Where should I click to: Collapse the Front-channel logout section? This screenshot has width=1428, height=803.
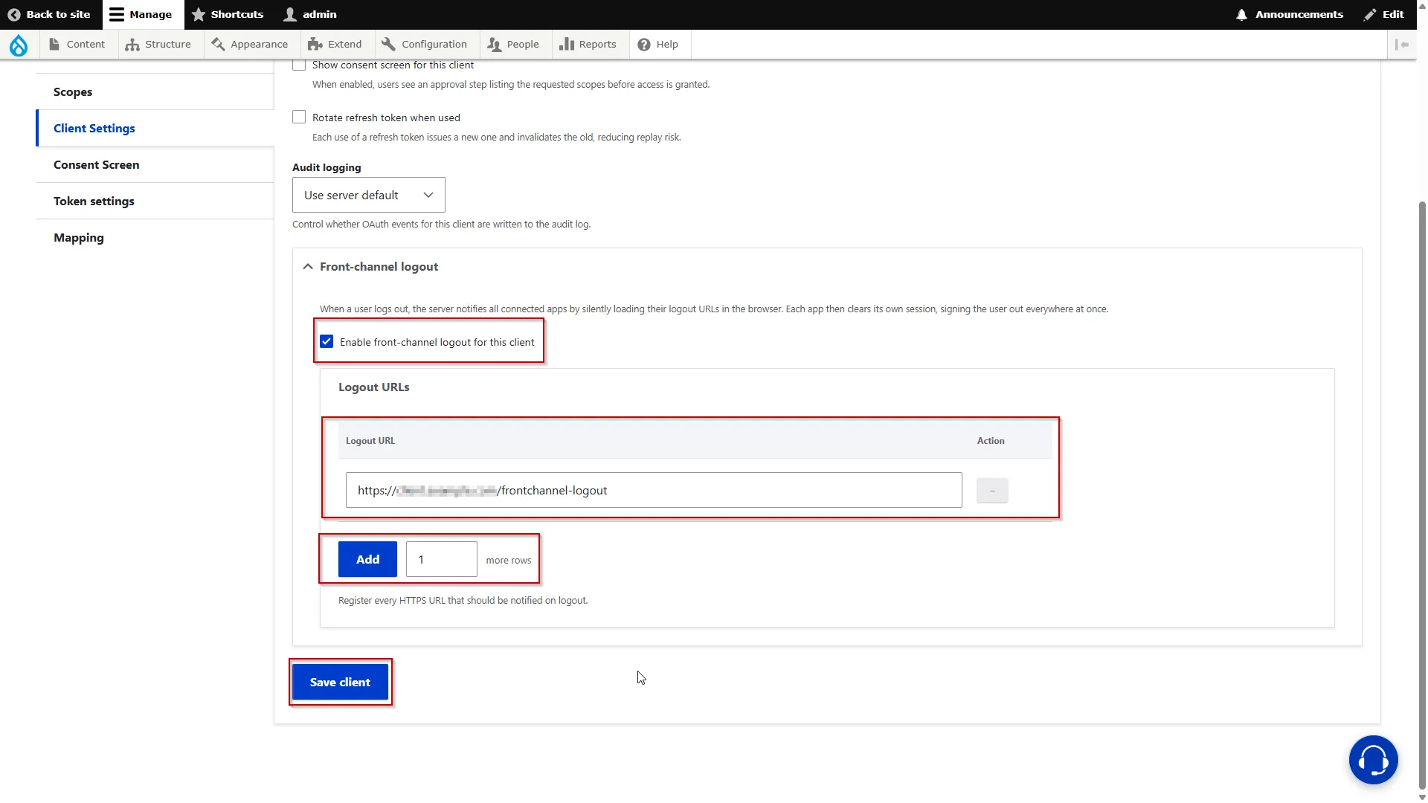(x=370, y=267)
